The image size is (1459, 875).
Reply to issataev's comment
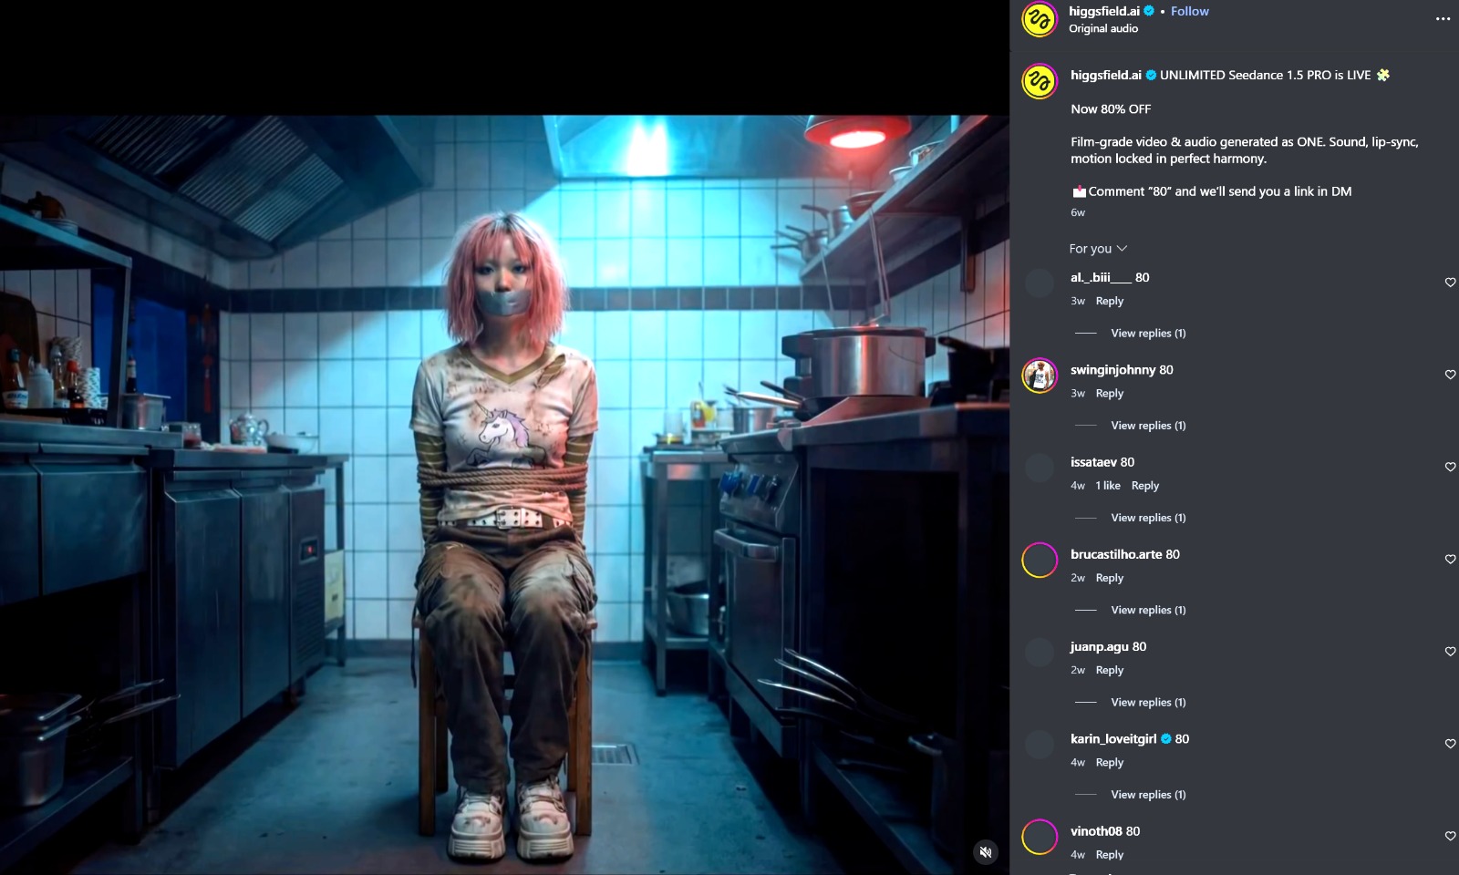(x=1145, y=486)
